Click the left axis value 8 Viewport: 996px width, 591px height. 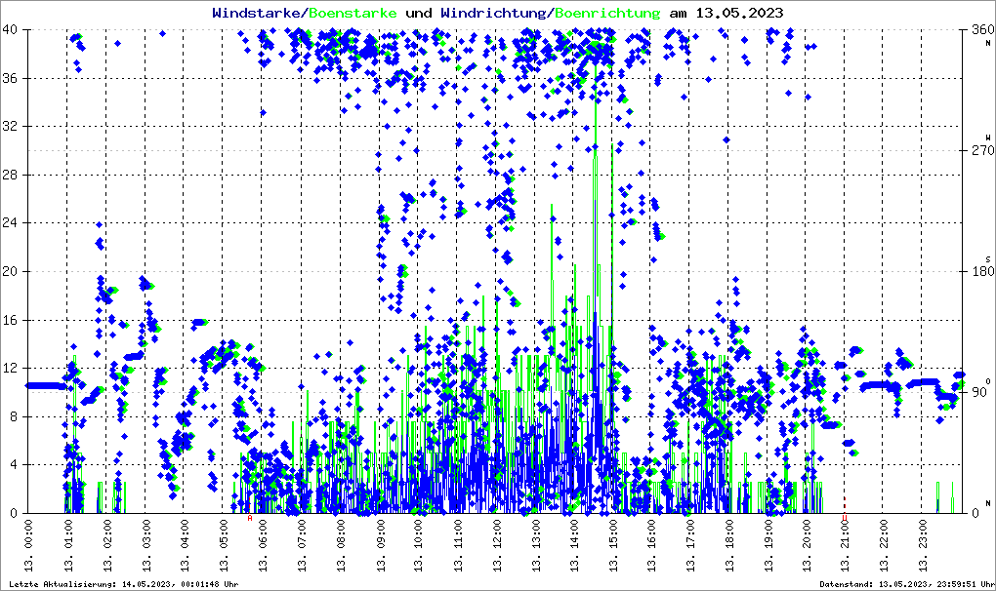13,416
